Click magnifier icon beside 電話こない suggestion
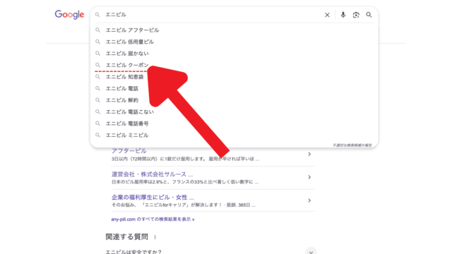Image resolution: width=452 pixels, height=254 pixels. [x=97, y=111]
